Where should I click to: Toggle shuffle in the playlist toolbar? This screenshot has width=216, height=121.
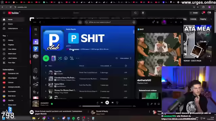pyautogui.click(x=60, y=58)
